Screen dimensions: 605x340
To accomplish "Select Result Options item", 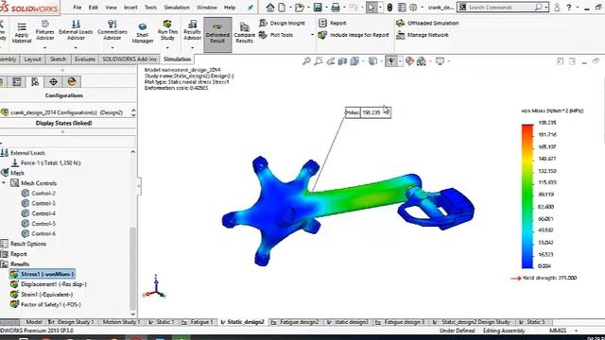I will [24, 244].
